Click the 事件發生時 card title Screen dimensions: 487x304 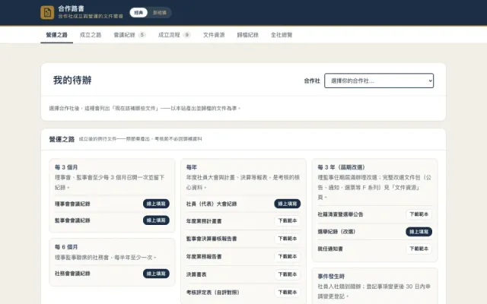coord(331,276)
